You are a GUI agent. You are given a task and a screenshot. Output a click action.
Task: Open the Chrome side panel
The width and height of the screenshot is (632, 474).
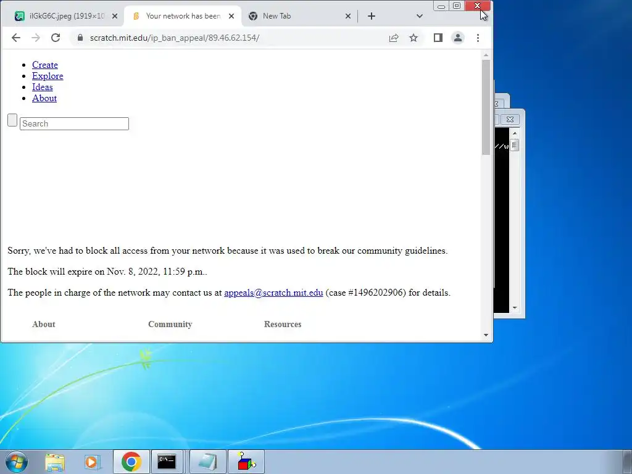[438, 38]
